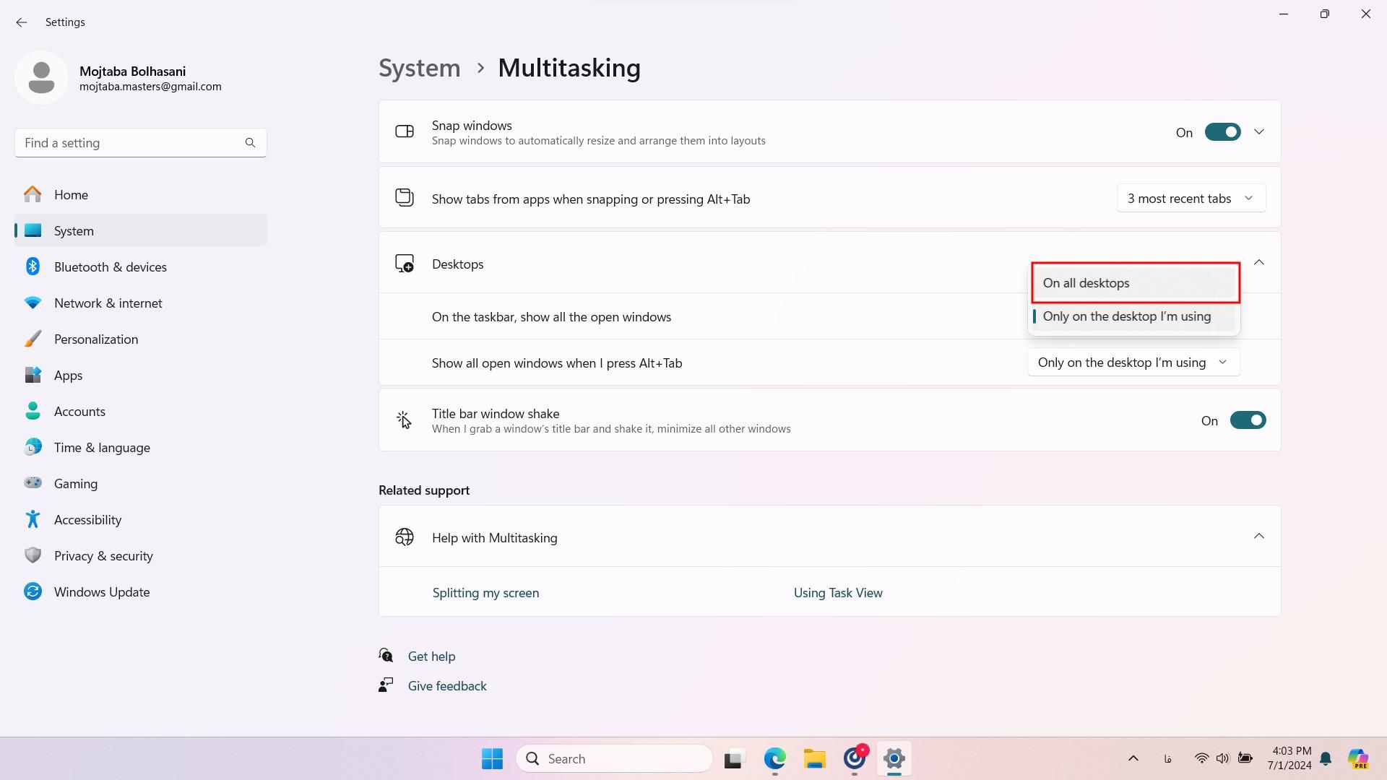Click Give feedback button
The width and height of the screenshot is (1387, 780).
click(446, 685)
